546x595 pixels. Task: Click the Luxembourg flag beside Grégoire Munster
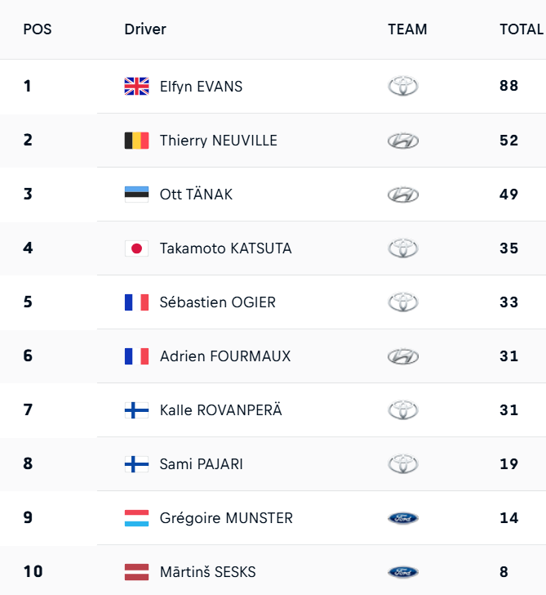pos(136,517)
